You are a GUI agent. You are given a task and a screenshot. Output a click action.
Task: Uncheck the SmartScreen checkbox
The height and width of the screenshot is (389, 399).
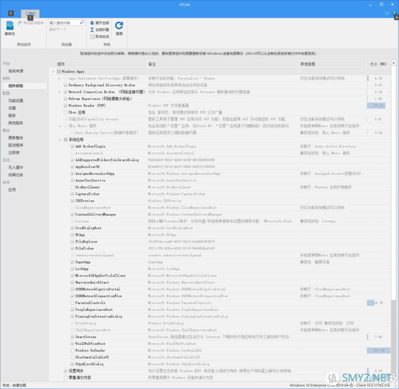(72, 337)
